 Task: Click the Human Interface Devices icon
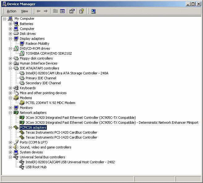click(16, 63)
